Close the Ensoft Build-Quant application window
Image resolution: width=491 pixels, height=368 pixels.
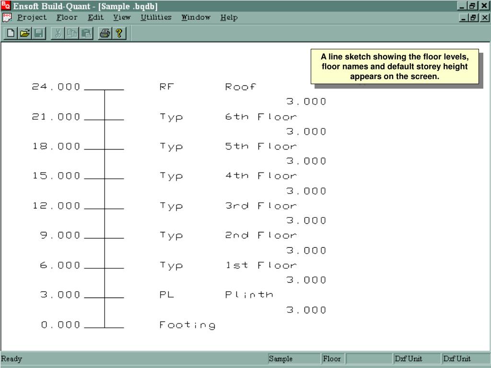click(484, 6)
